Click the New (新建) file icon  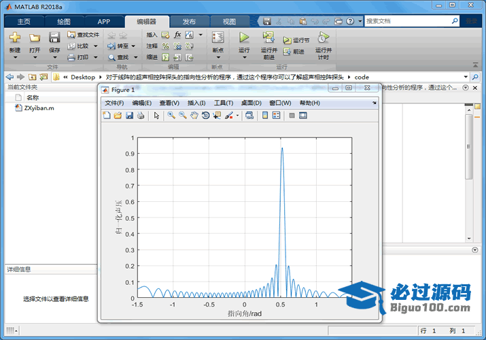click(14, 37)
